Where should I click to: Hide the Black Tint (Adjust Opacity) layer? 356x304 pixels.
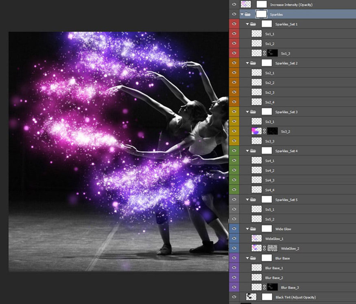pos(234,297)
